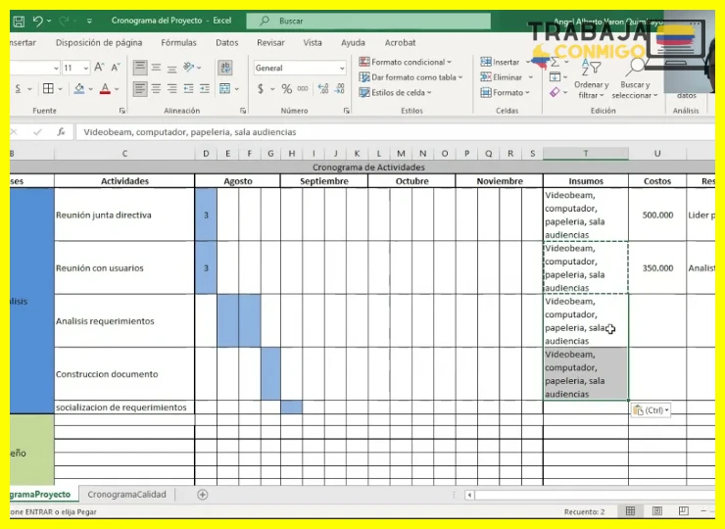Click the Buscar search box
The height and width of the screenshot is (529, 725).
point(368,21)
